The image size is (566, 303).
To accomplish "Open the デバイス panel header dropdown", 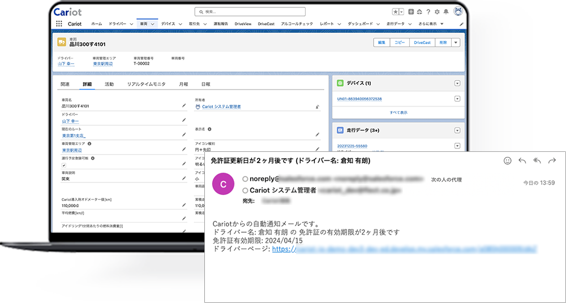I will [x=457, y=83].
